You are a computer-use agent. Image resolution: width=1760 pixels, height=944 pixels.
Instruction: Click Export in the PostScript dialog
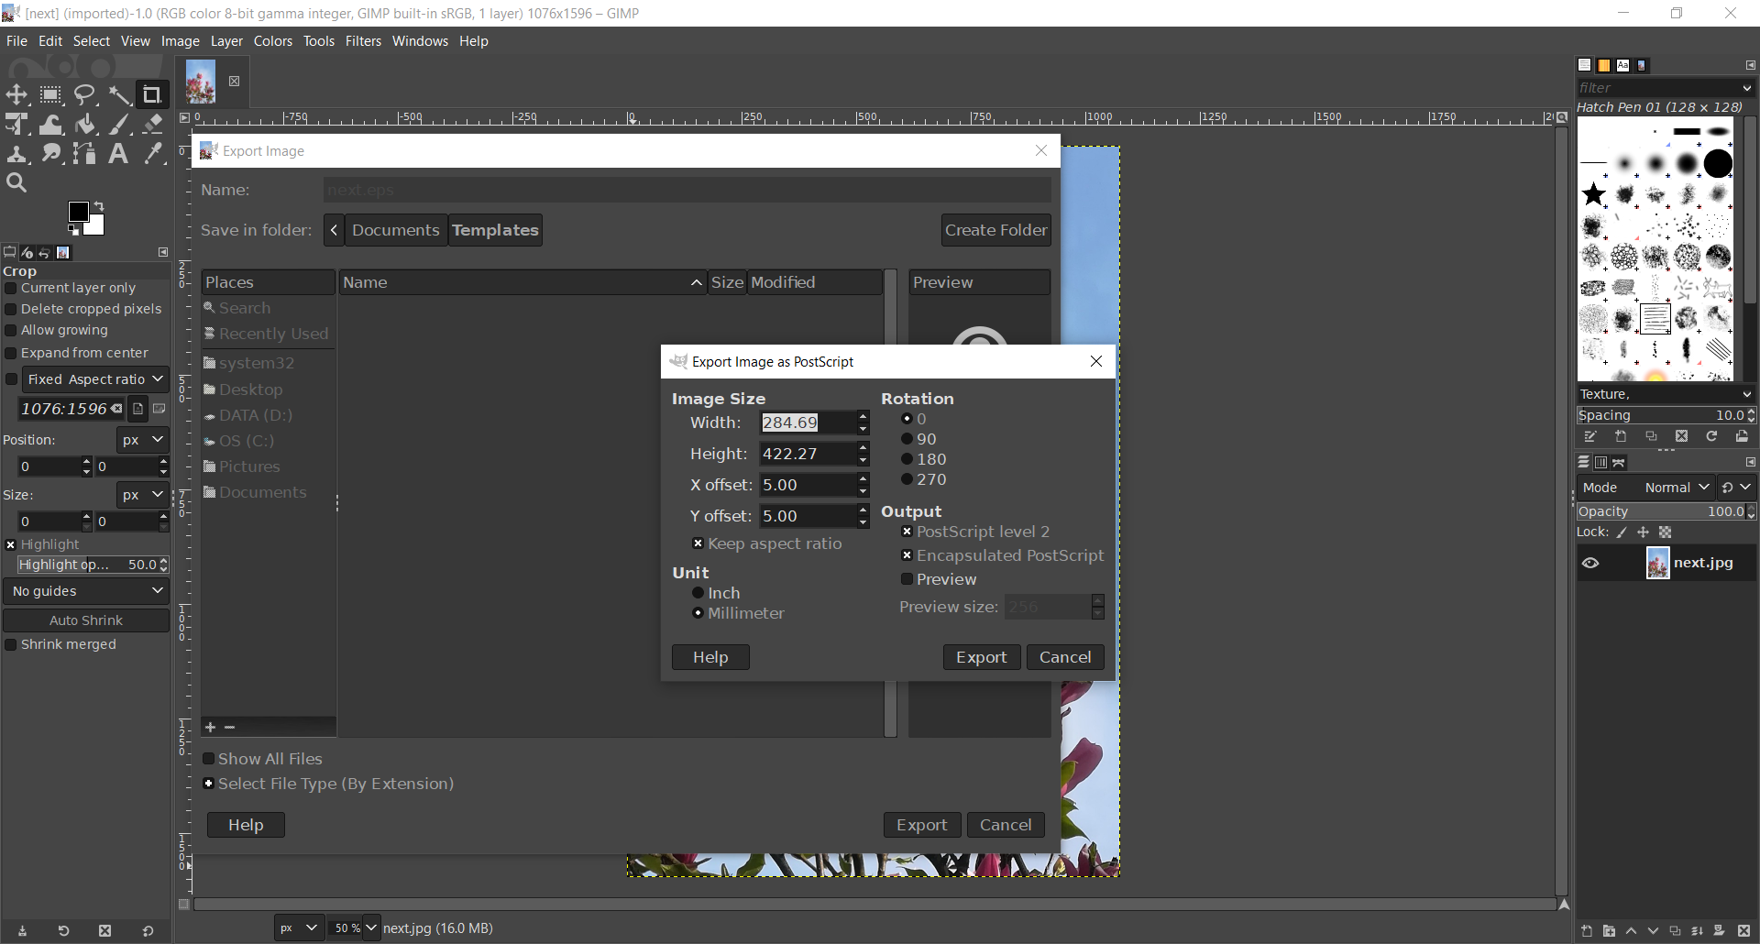pyautogui.click(x=981, y=657)
